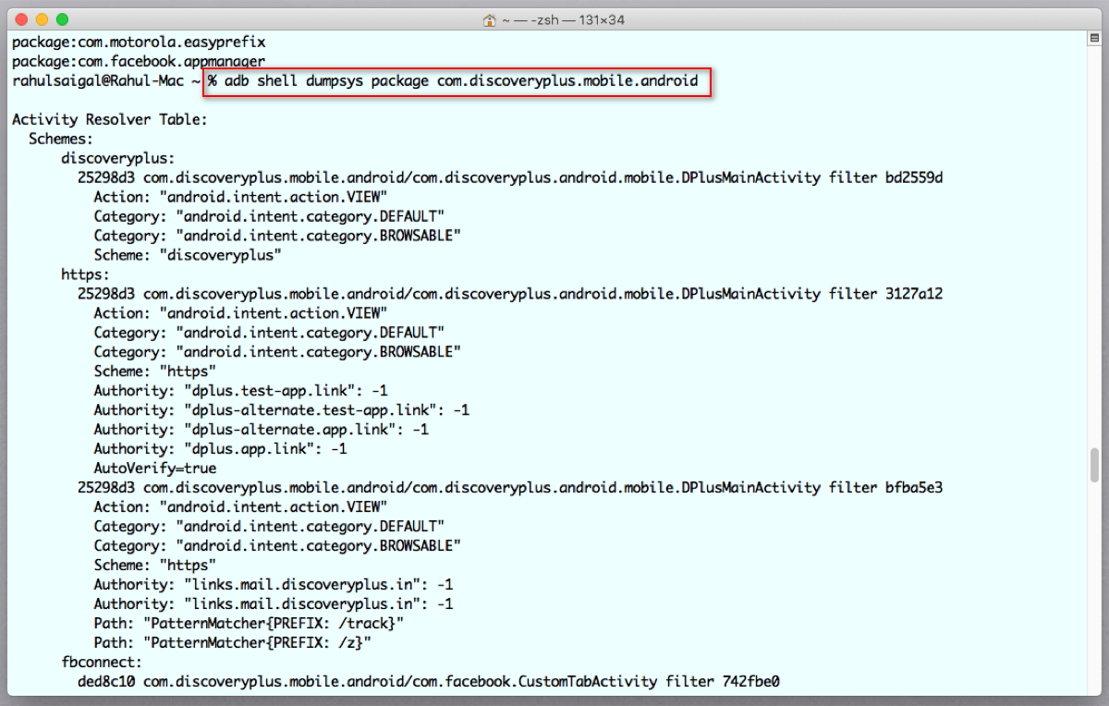Click the 'discoveryplus:' scheme heading

(118, 158)
